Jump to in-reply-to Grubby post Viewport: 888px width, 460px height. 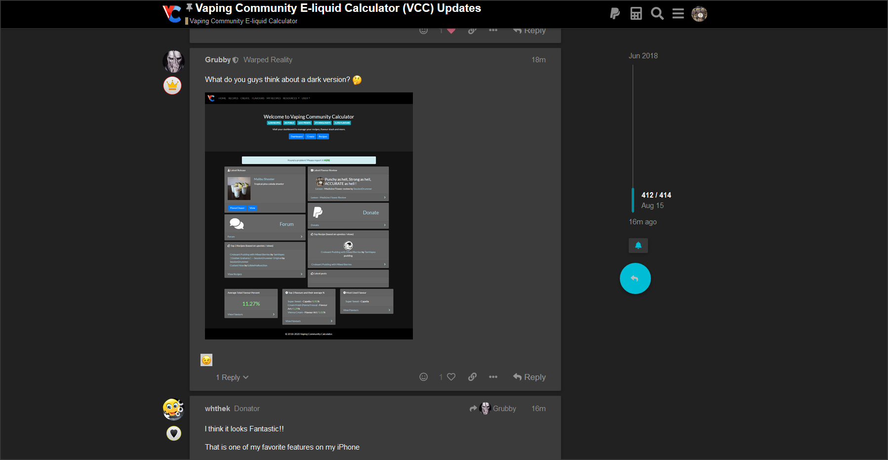pos(493,409)
